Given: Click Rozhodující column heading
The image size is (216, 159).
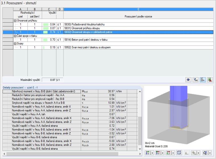Looking at the screenshot, I should click(28, 13).
